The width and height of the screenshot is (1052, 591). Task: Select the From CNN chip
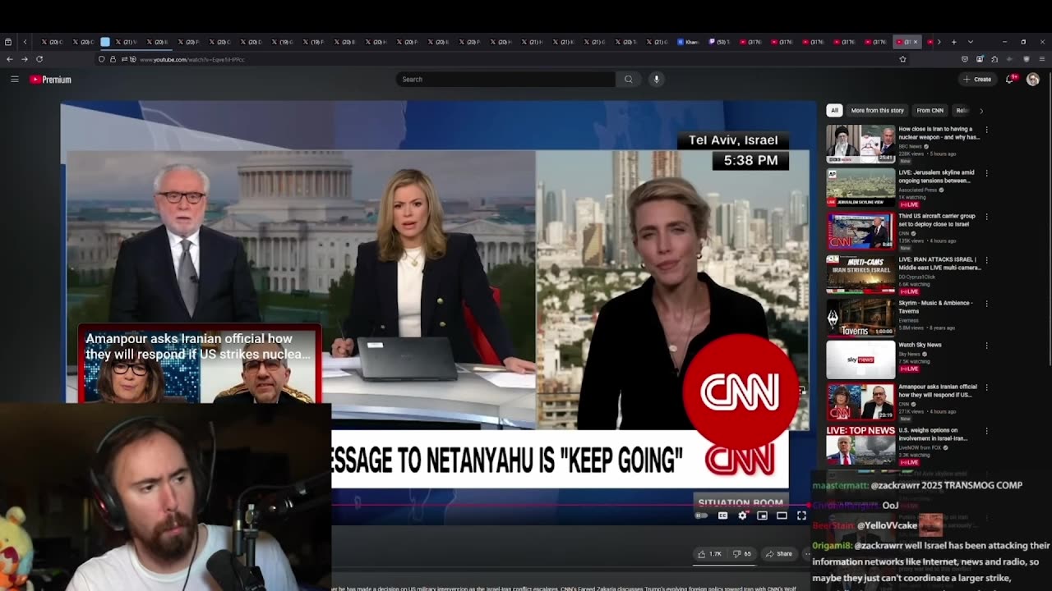click(x=930, y=110)
